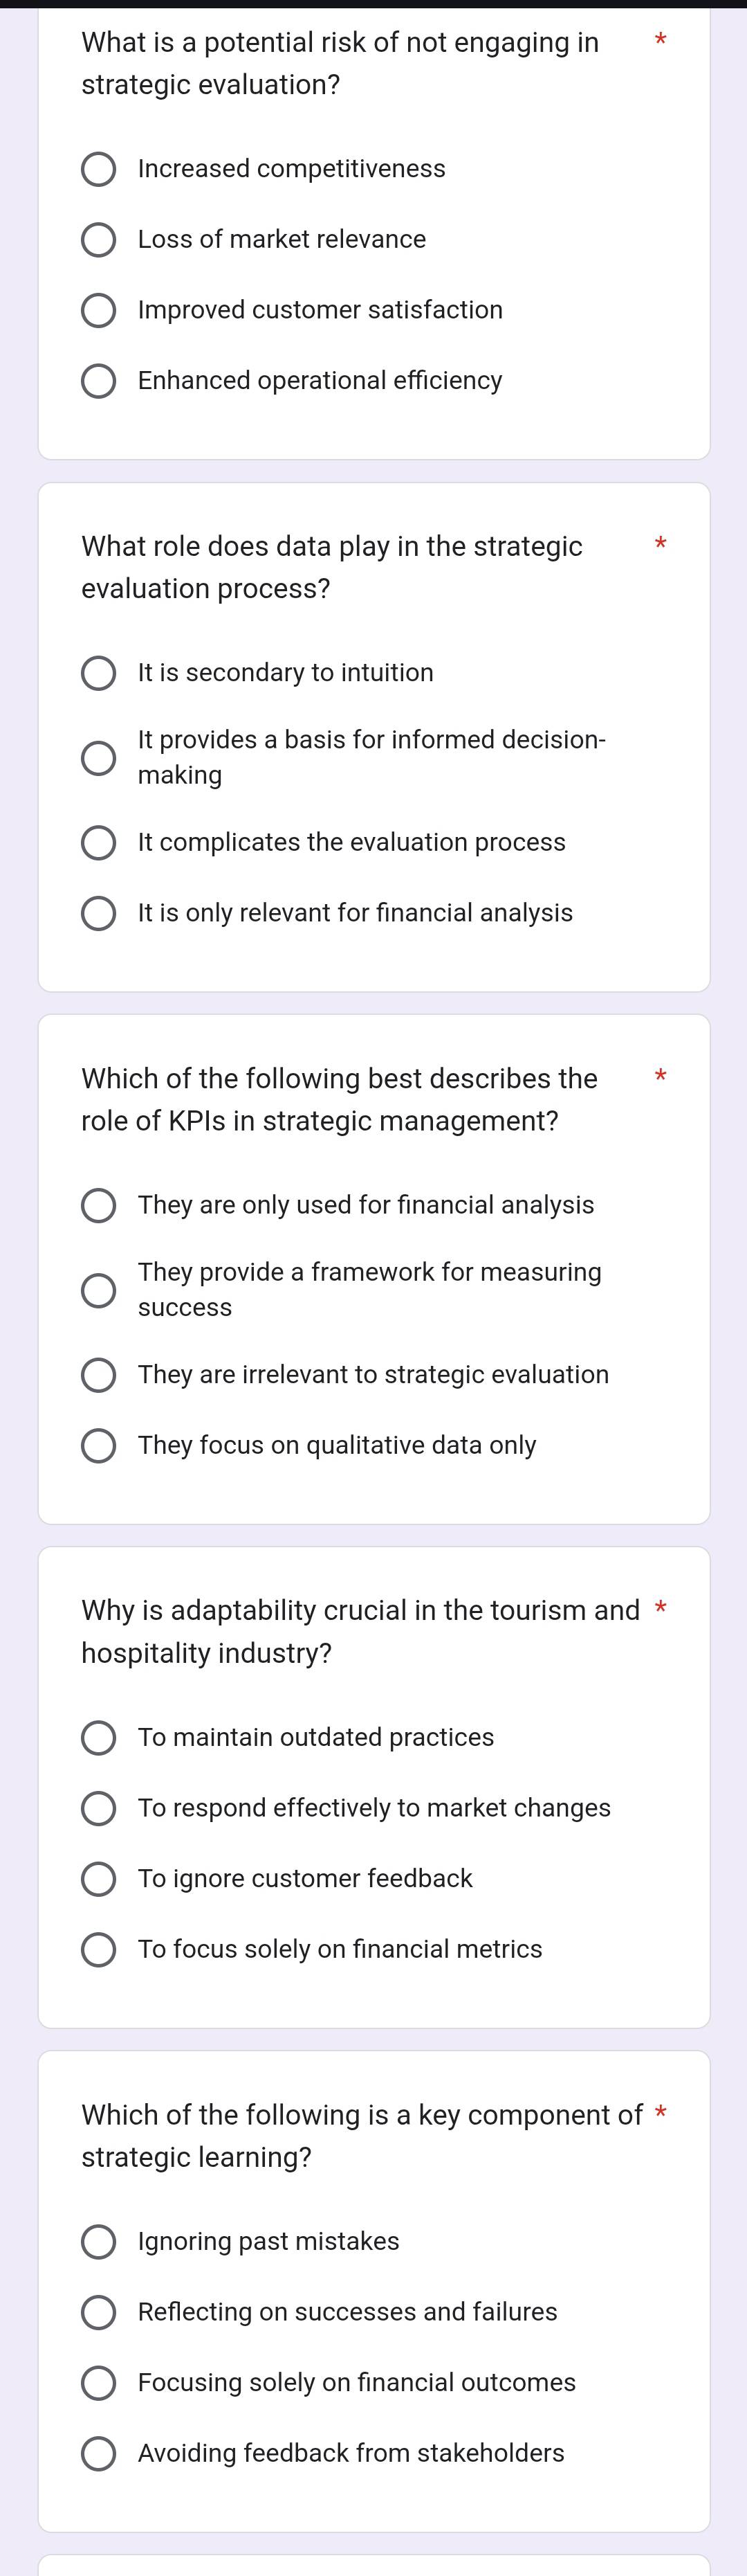Select 'It provides a basis for informed decision-making'
The width and height of the screenshot is (747, 2576).
coord(98,758)
